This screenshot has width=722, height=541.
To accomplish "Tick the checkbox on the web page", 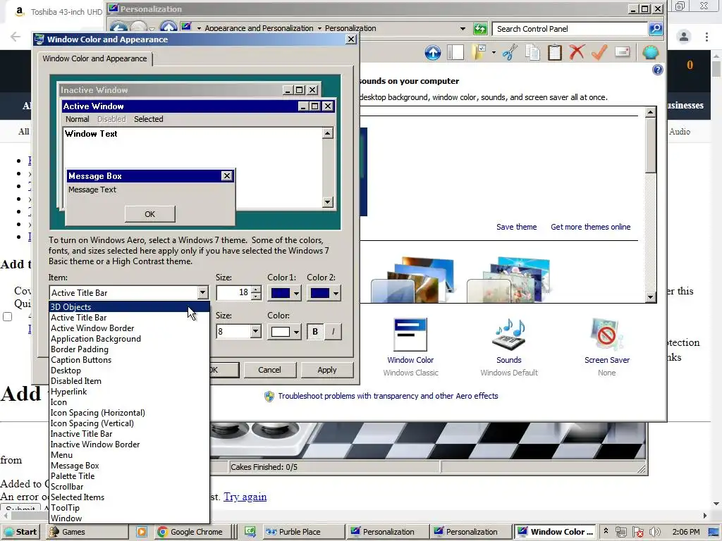I will [x=8, y=316].
